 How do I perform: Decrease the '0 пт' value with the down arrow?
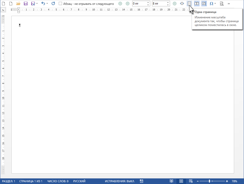(x=148, y=5)
